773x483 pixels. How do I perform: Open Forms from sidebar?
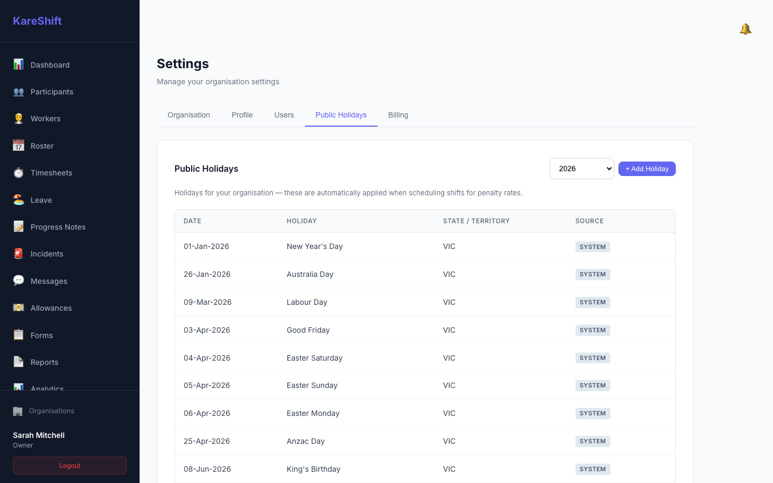point(70,335)
